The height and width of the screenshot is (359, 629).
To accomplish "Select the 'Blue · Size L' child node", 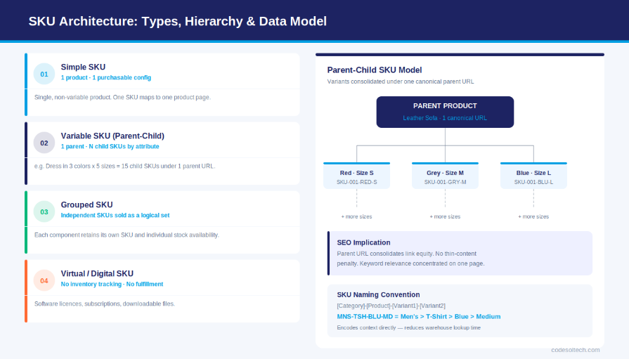I will [x=533, y=176].
